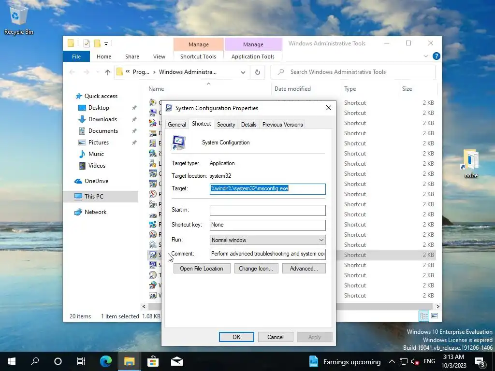Open the Run window mode dropdown

pos(267,240)
